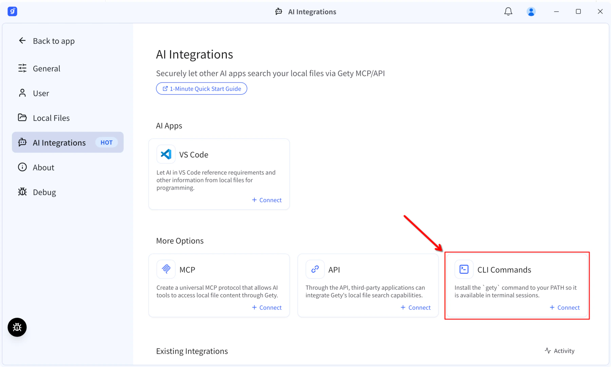
Task: Click the General sliders icon
Action: (x=22, y=68)
